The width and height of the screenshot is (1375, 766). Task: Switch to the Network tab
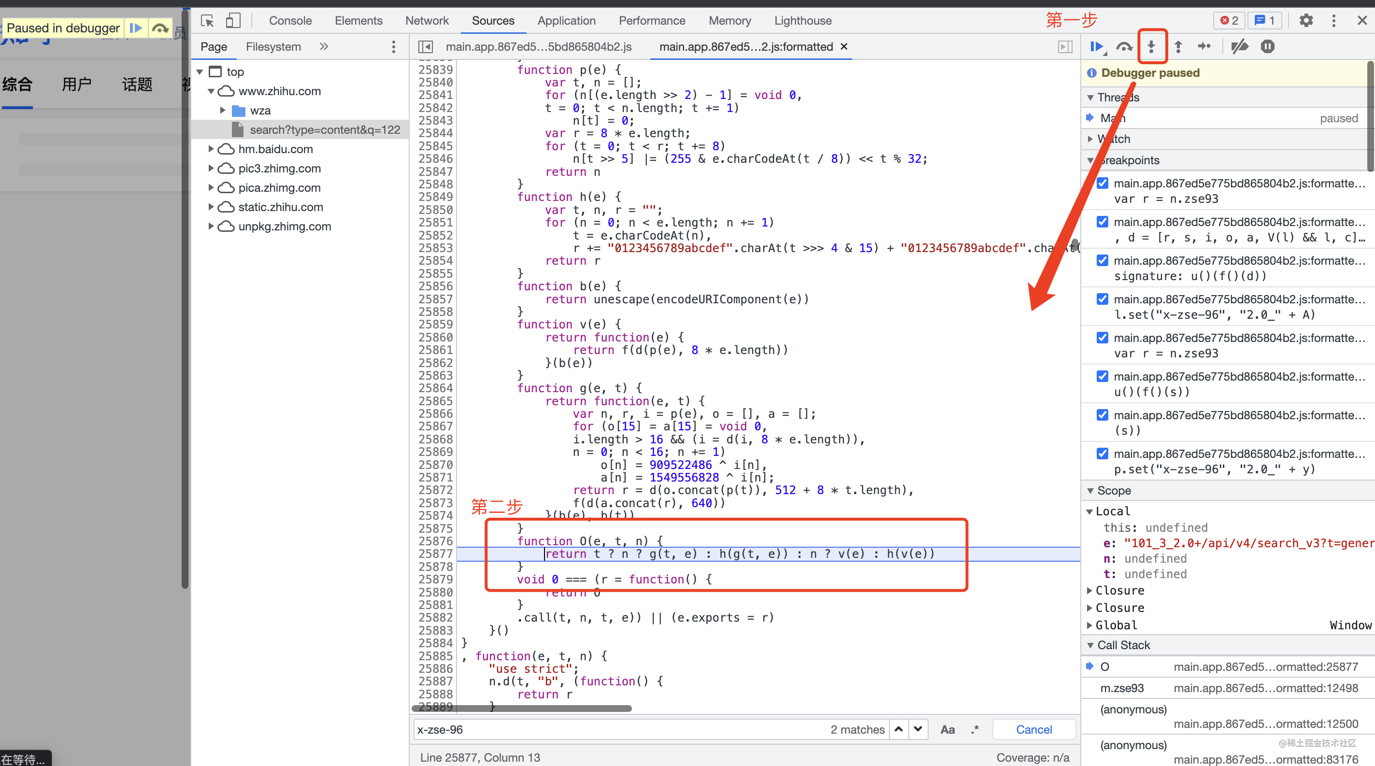pyautogui.click(x=427, y=21)
